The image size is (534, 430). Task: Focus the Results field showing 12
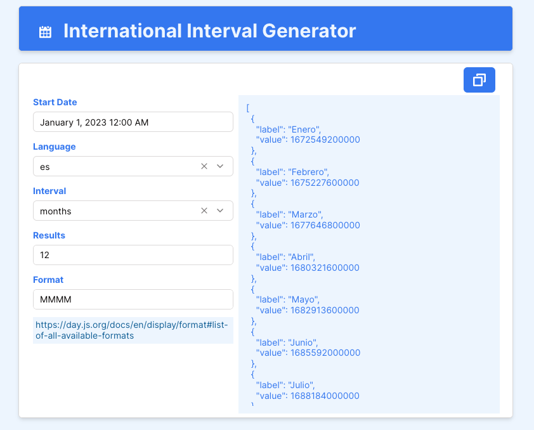pos(133,255)
